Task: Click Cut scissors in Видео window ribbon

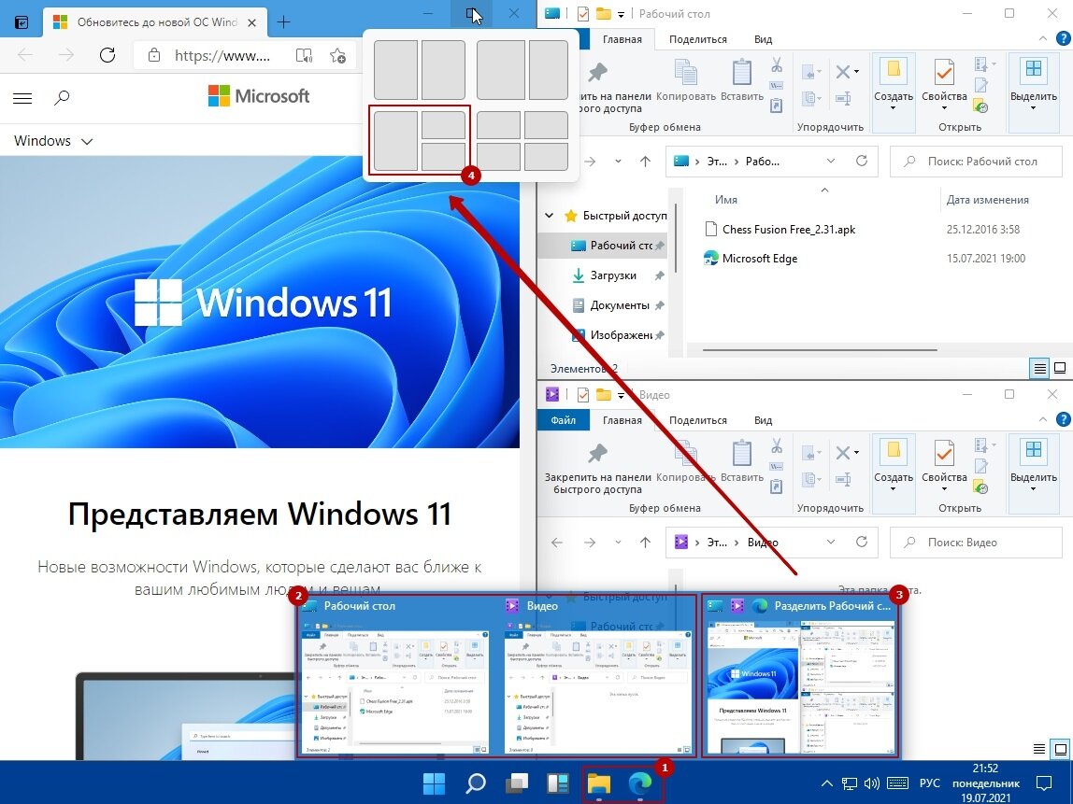Action: click(776, 446)
